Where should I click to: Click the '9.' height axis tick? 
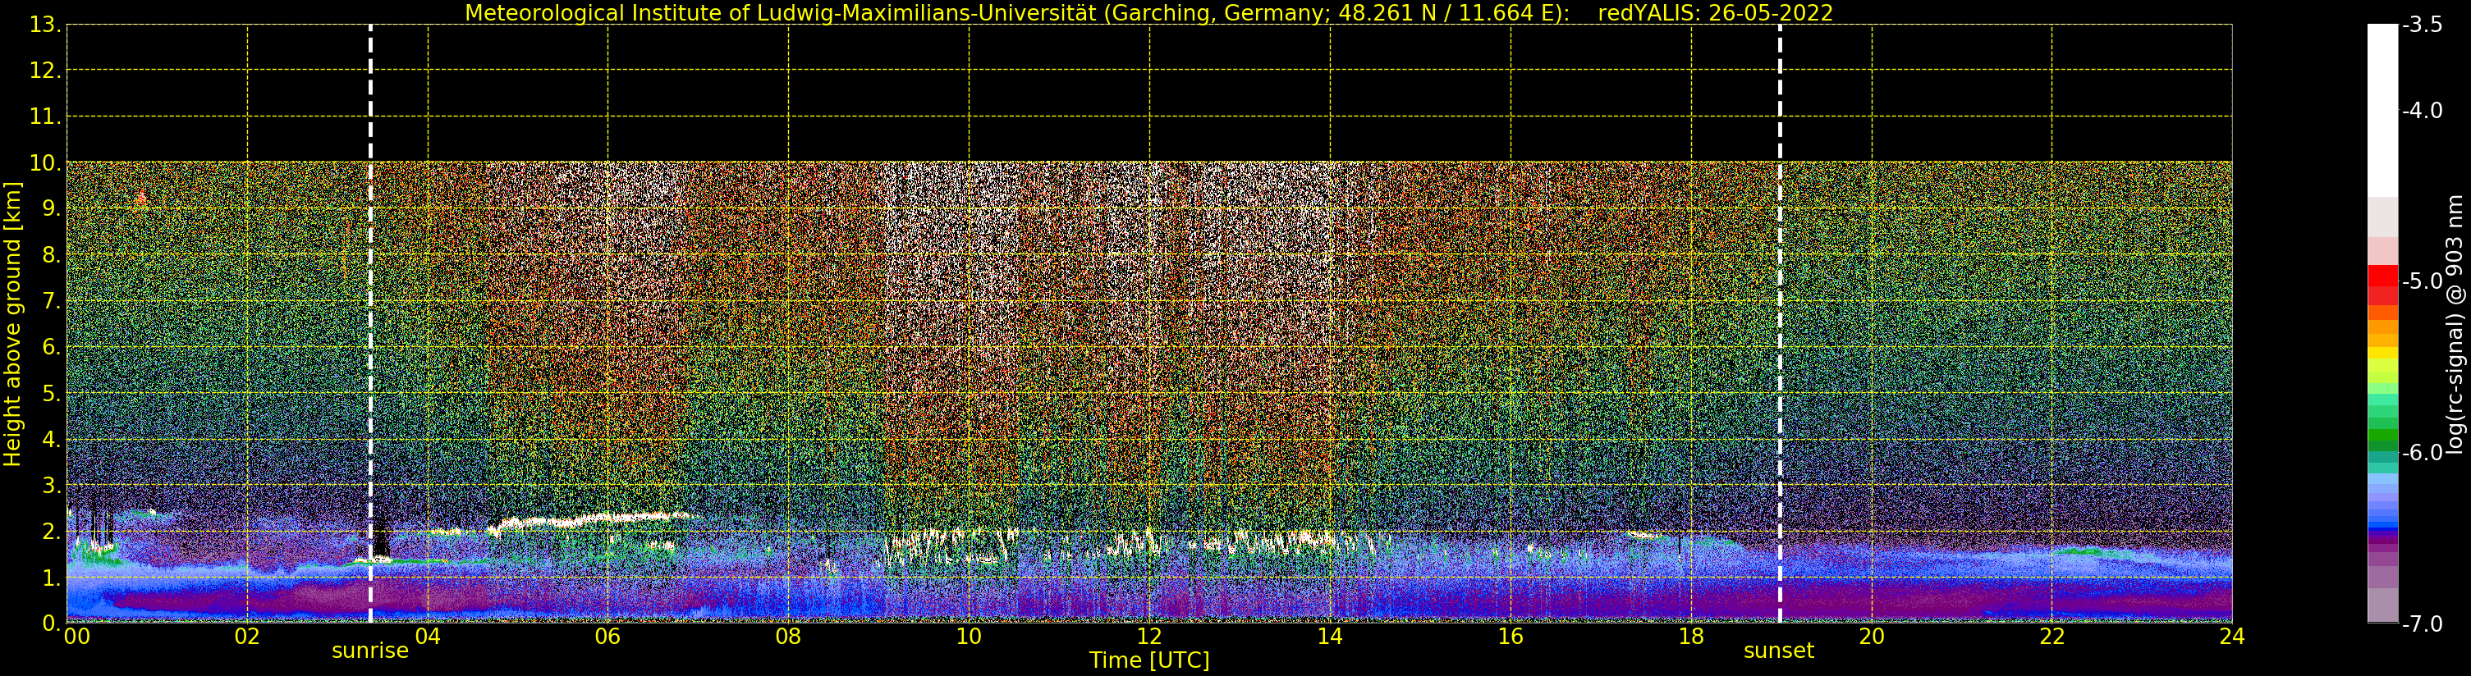[52, 208]
